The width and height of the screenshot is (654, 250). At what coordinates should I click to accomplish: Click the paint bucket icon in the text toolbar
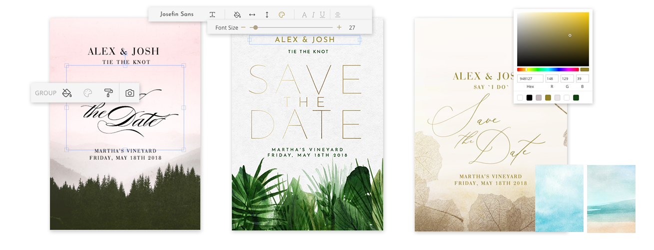[237, 14]
